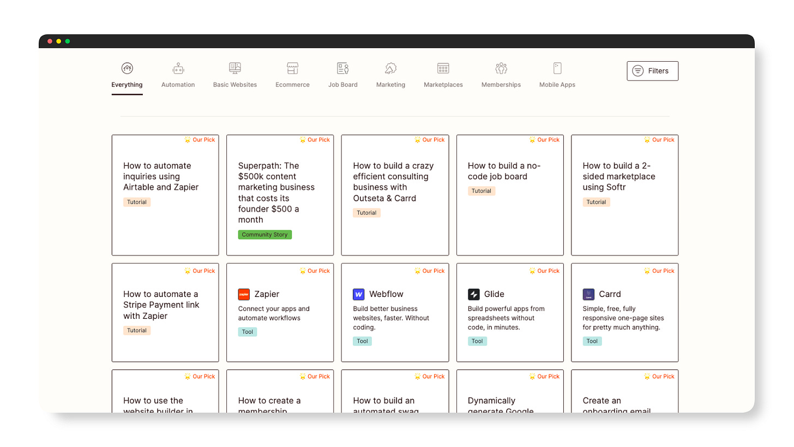The image size is (794, 447).
Task: Switch to the Everything tab label
Action: tap(127, 85)
